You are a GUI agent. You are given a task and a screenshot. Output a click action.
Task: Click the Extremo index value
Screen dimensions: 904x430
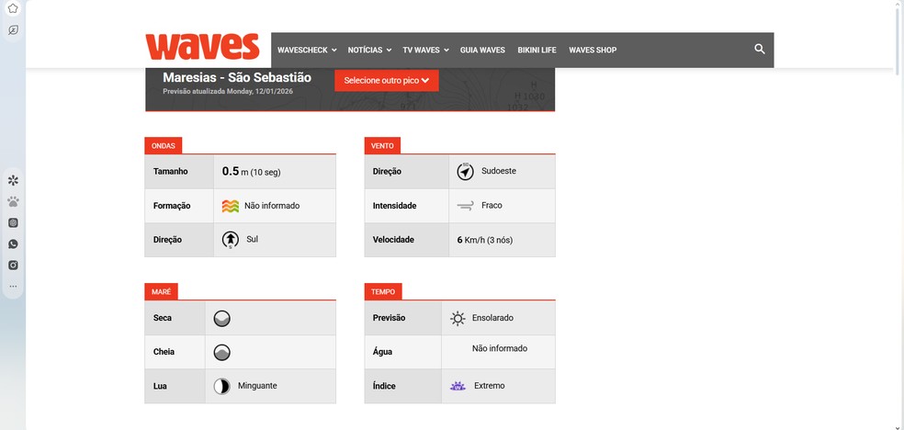click(490, 386)
